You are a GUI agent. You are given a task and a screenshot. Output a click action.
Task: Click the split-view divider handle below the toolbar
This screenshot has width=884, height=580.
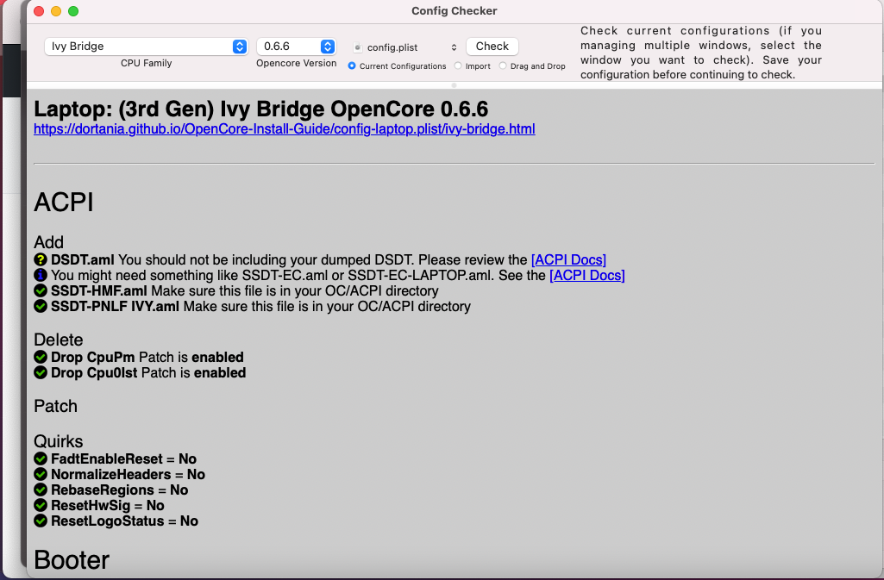coord(454,85)
